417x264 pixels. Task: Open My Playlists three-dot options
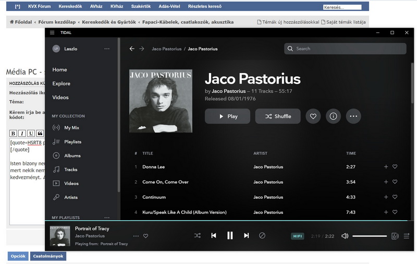pos(107,218)
